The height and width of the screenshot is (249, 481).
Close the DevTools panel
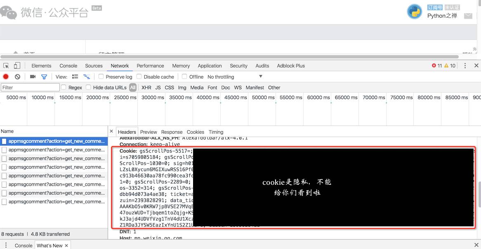[476, 65]
